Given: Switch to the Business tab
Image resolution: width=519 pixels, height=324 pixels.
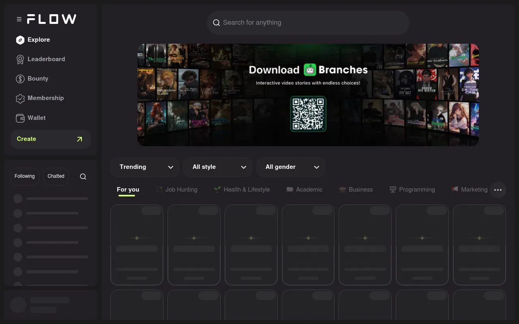Looking at the screenshot, I should (356, 190).
